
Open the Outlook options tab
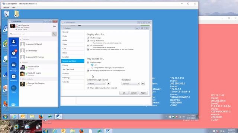point(73,74)
